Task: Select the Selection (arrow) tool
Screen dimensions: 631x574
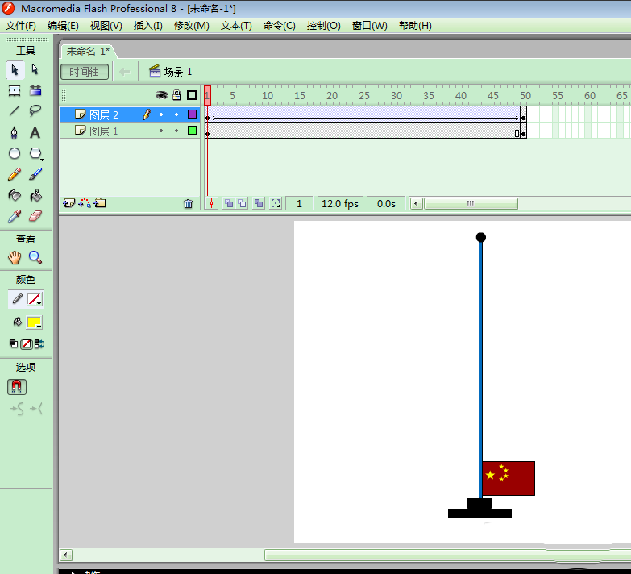Action: point(15,70)
